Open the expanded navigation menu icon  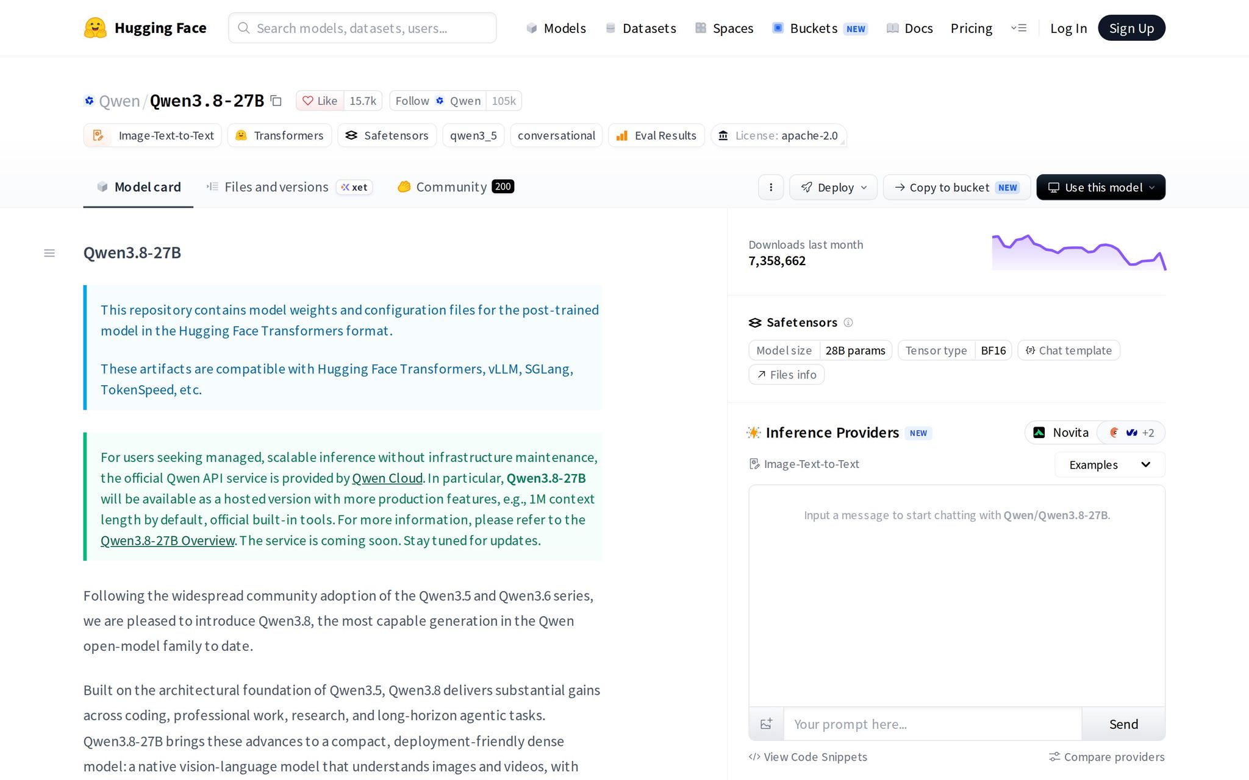[x=1018, y=28]
